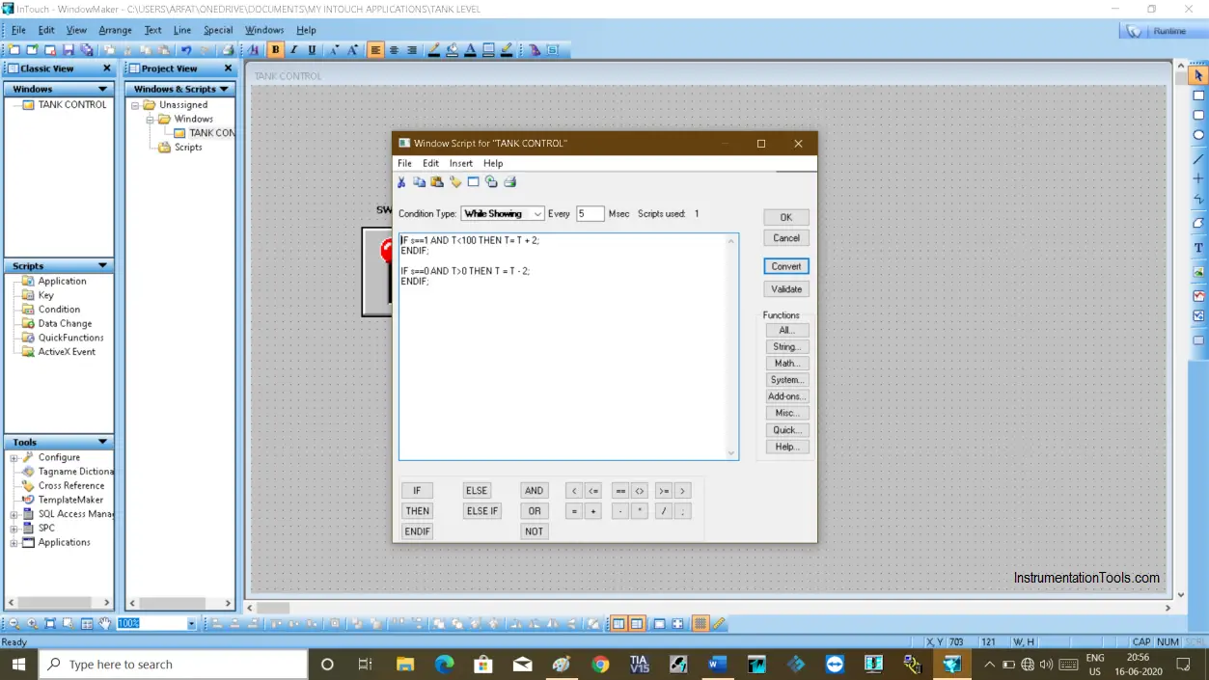Click the Copy icon in script dialog

pos(419,182)
